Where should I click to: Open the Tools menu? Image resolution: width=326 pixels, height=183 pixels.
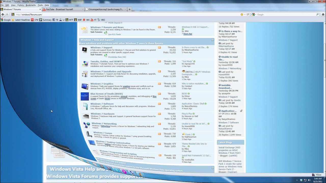pos(40,5)
